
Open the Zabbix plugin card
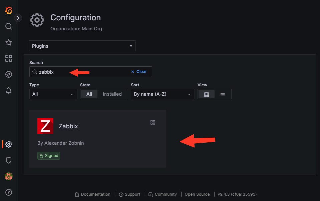(98, 139)
